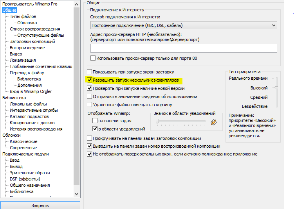Screen dimensions: 294x209
Task: Open Локализация settings
Action: tap(23, 60)
